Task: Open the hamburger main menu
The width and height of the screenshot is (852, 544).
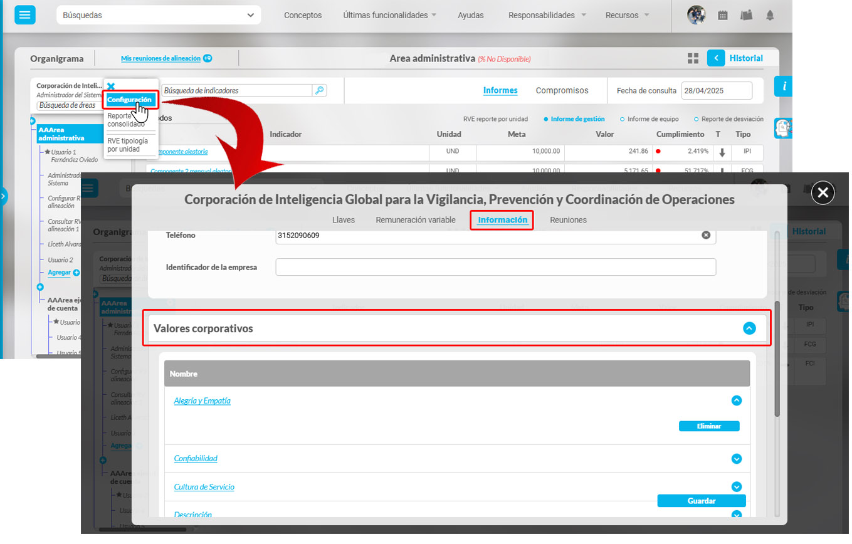Action: pos(25,15)
